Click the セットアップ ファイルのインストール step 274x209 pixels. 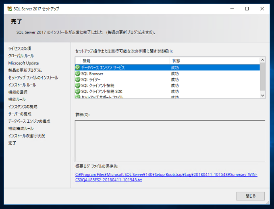pos(33,77)
